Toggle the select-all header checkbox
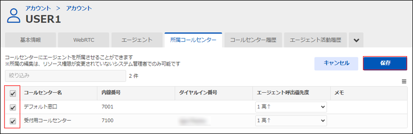The width and height of the screenshot is (413, 134). tap(13, 93)
